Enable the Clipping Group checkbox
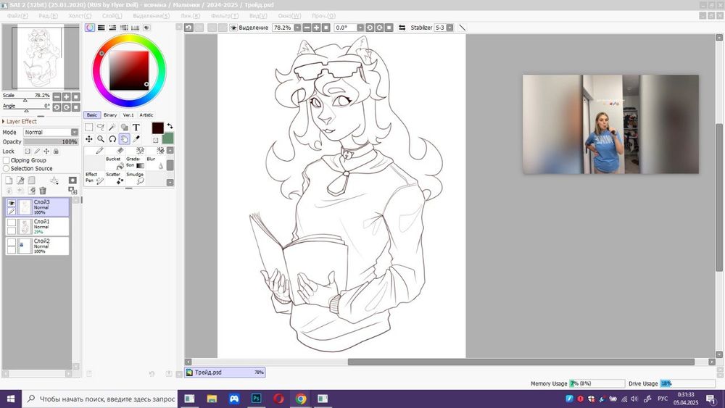725x408 pixels. pos(6,160)
